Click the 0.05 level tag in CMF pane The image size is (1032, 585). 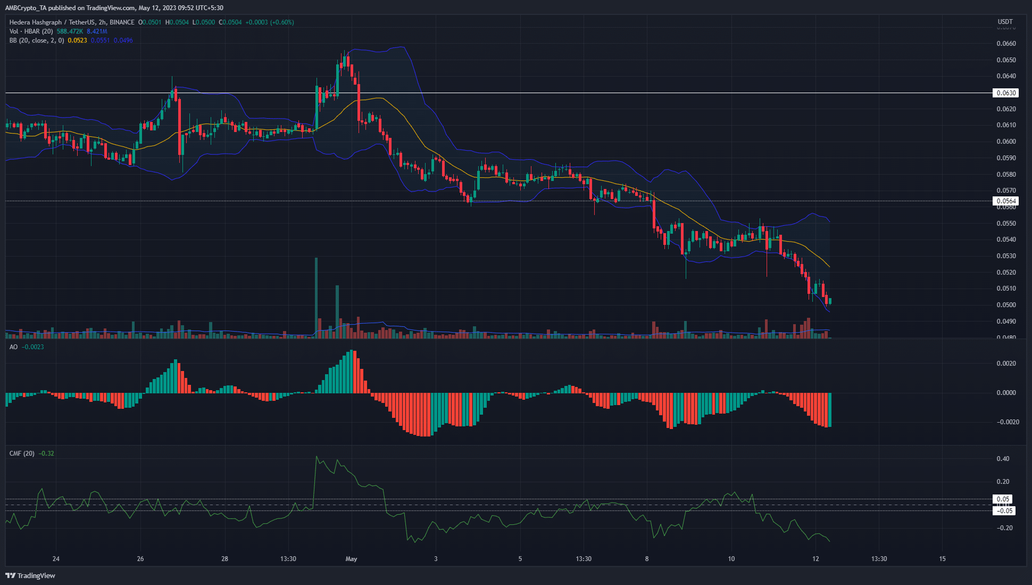1002,499
